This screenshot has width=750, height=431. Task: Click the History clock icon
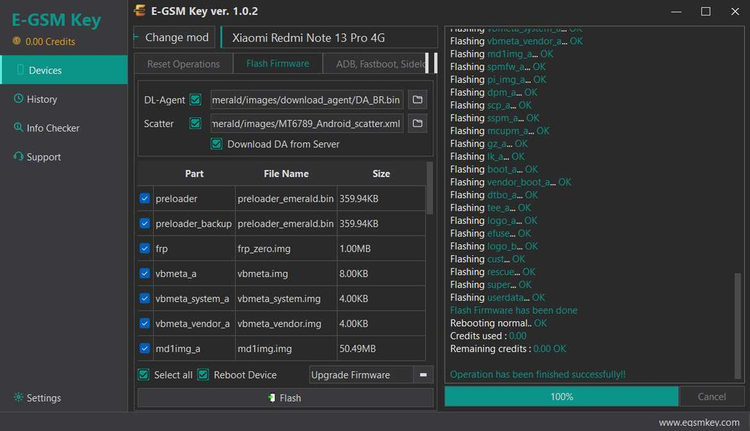click(x=18, y=99)
